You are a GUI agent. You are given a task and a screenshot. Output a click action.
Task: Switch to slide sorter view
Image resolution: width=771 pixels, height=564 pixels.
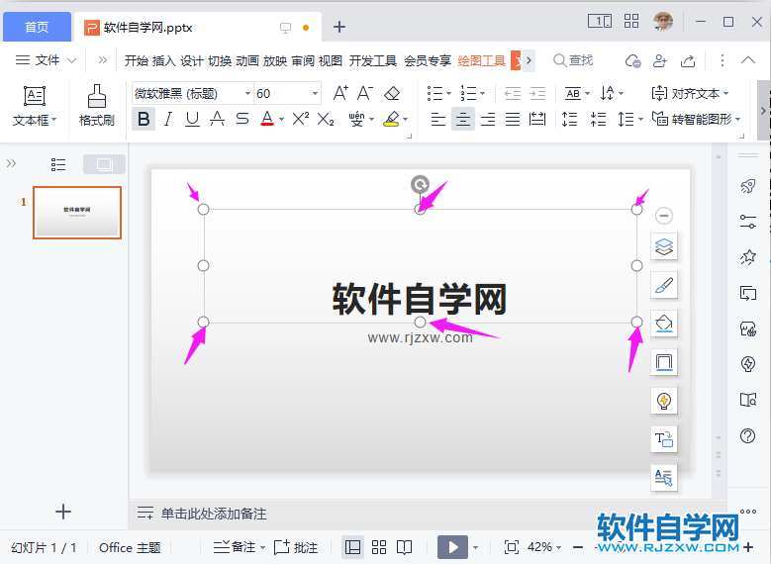pos(379,547)
